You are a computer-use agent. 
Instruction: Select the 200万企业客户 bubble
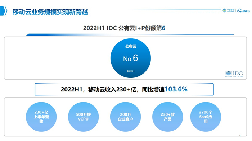125,117
